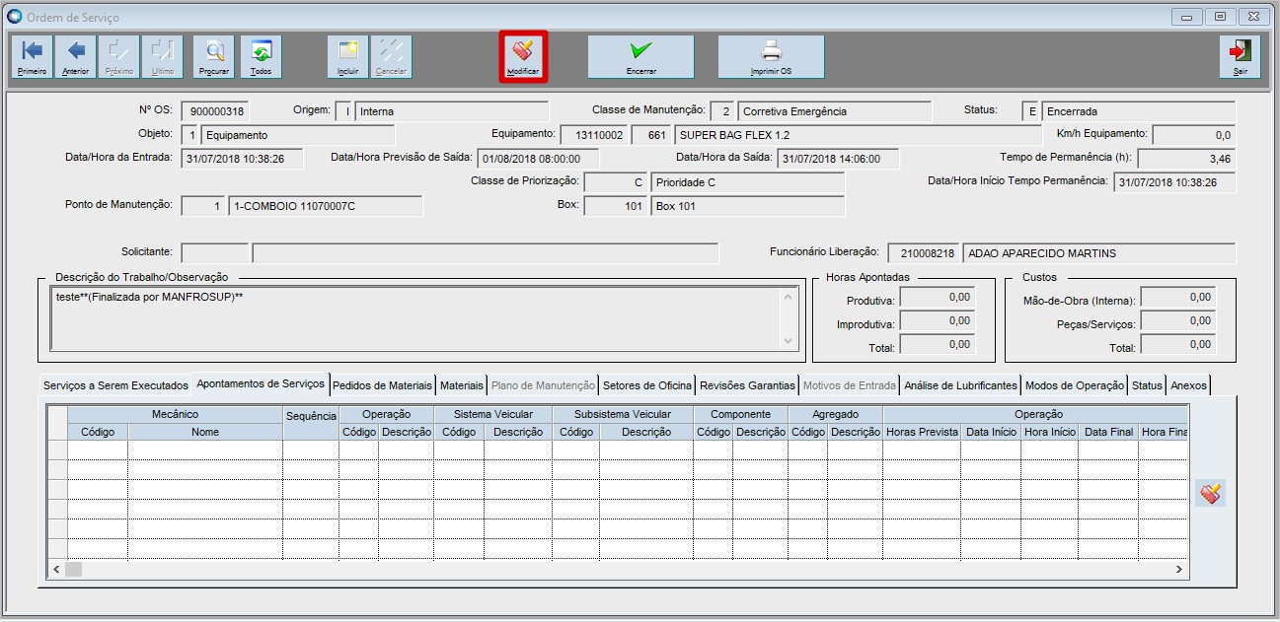Click the Peças/Serviços cost field
The height and width of the screenshot is (622, 1280).
[x=1178, y=321]
